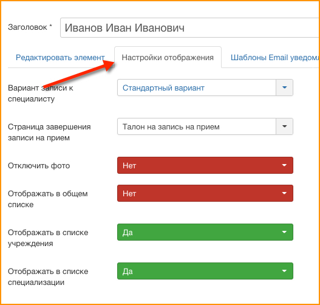The width and height of the screenshot is (320, 305).
Task: Toggle the Отображать в списке учреждения Да value
Action: (205, 232)
